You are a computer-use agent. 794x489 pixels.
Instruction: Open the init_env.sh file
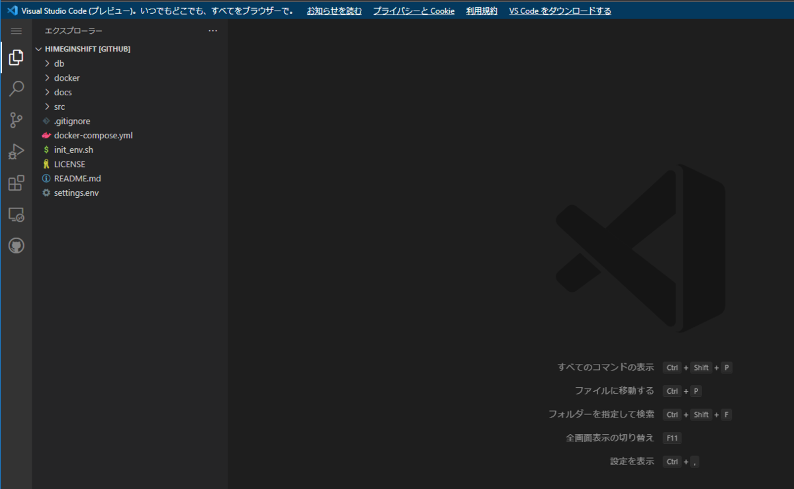coord(73,150)
